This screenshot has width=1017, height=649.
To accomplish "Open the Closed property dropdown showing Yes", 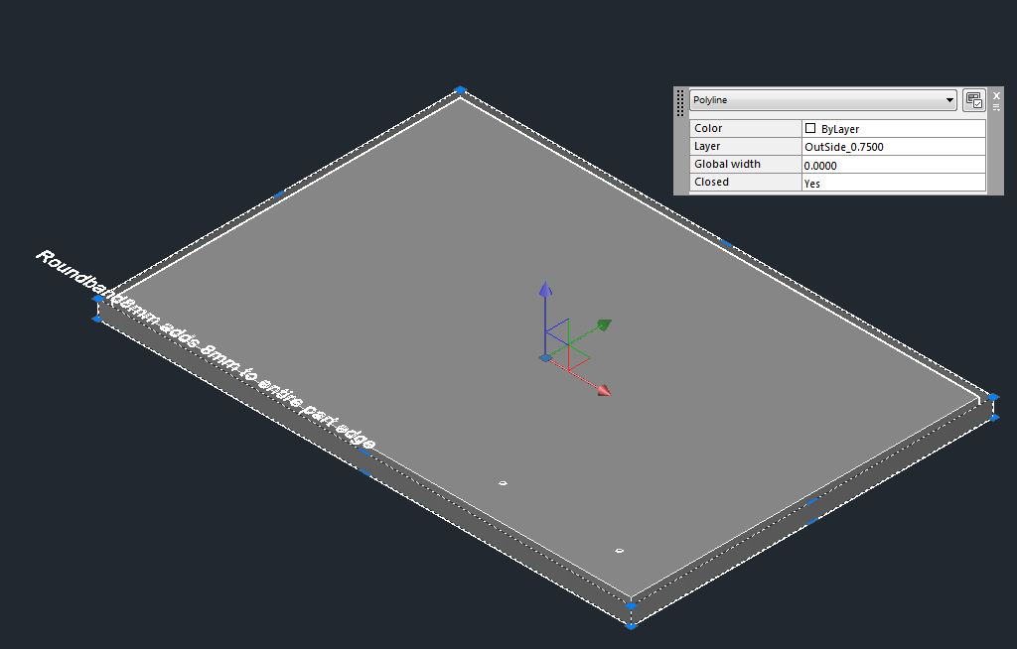I will 892,183.
